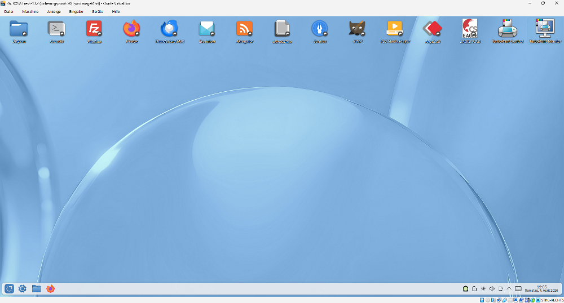Image resolution: width=564 pixels, height=303 pixels.
Task: Open System Settings gear in the taskbar
Action: coord(23,289)
